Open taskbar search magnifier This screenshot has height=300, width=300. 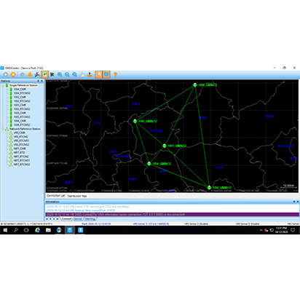coord(16,230)
